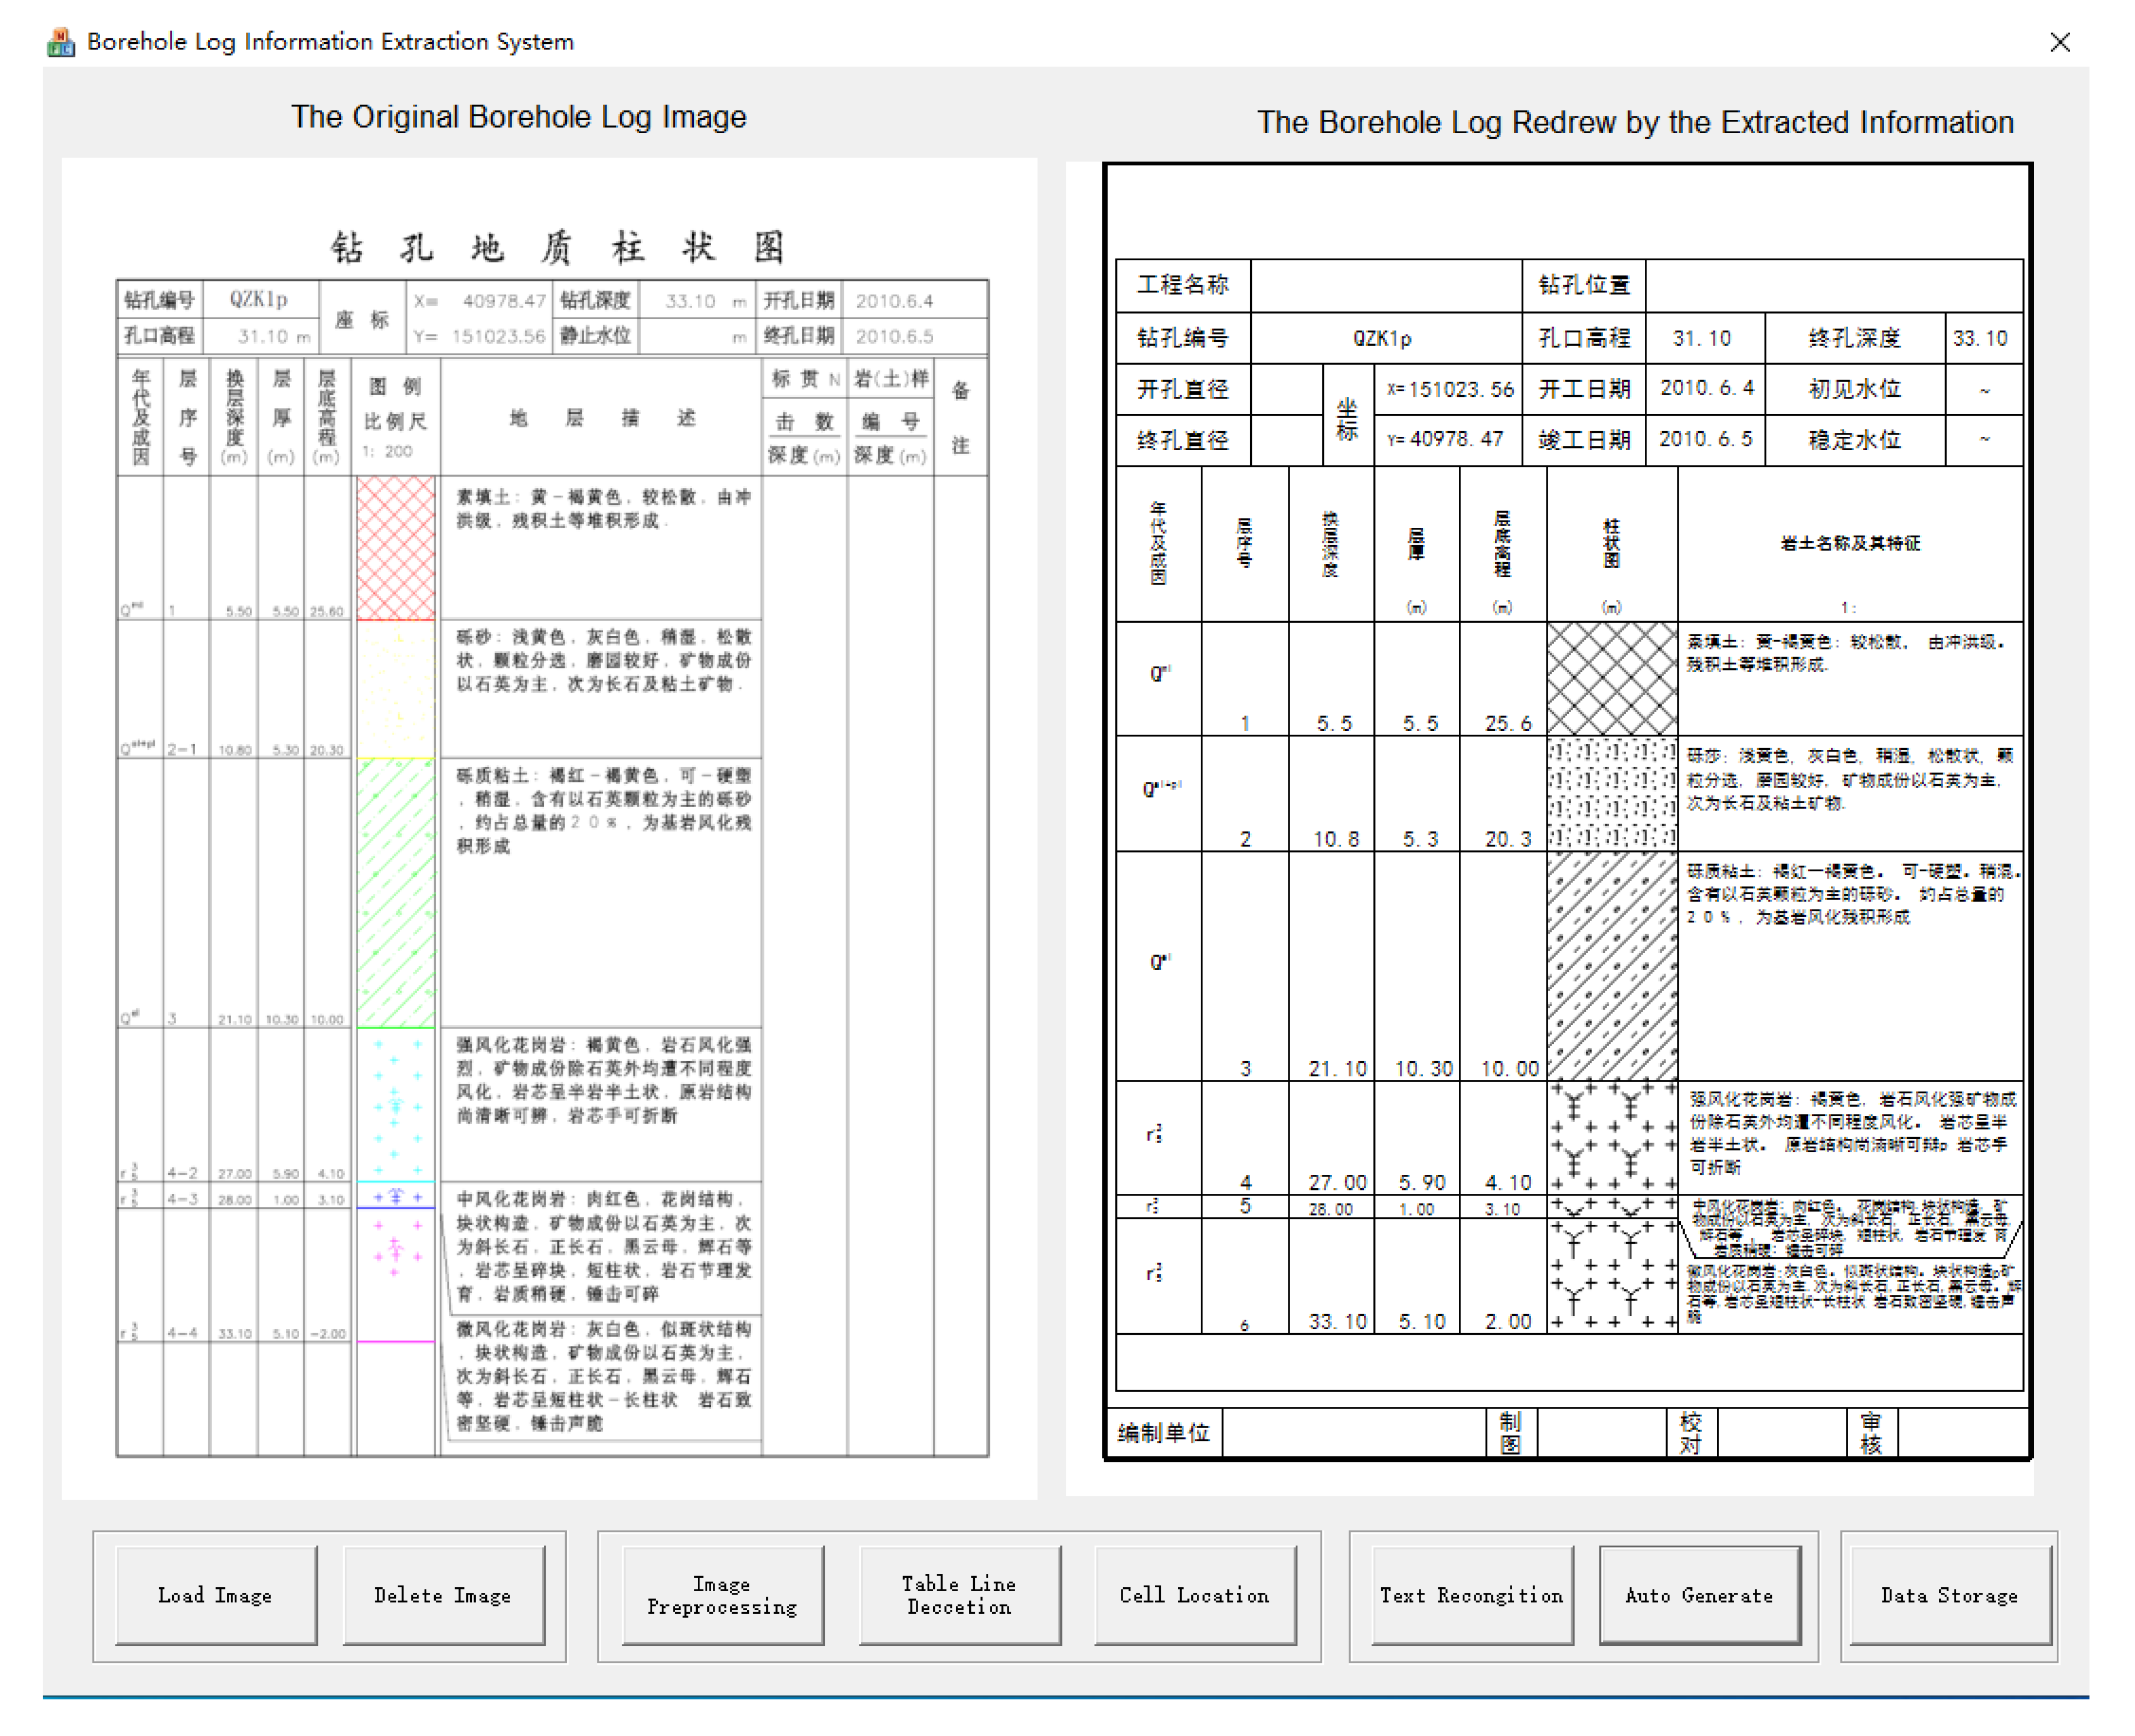Click the yellow dotted sand layer in original log
2135x1736 pixels.
[396, 689]
